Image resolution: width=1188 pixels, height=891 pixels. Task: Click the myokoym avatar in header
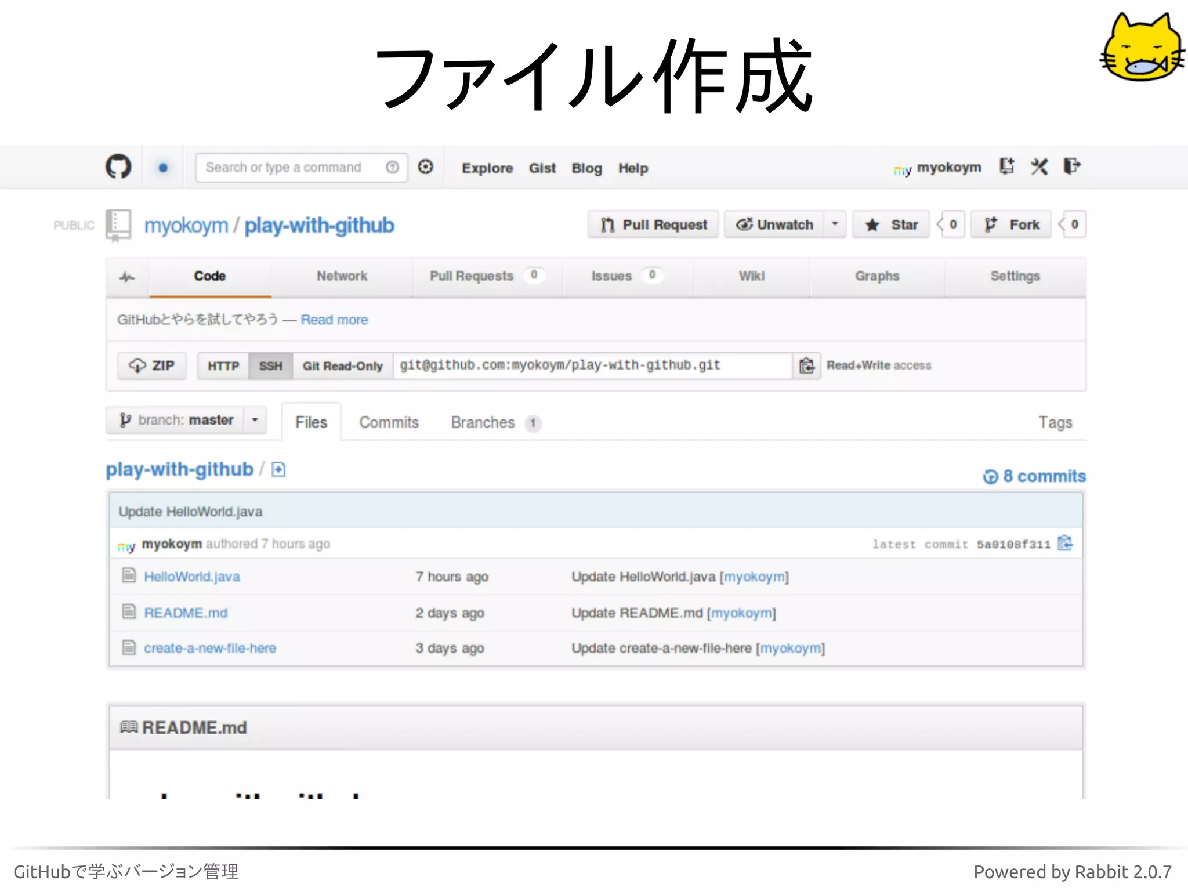[x=903, y=169]
